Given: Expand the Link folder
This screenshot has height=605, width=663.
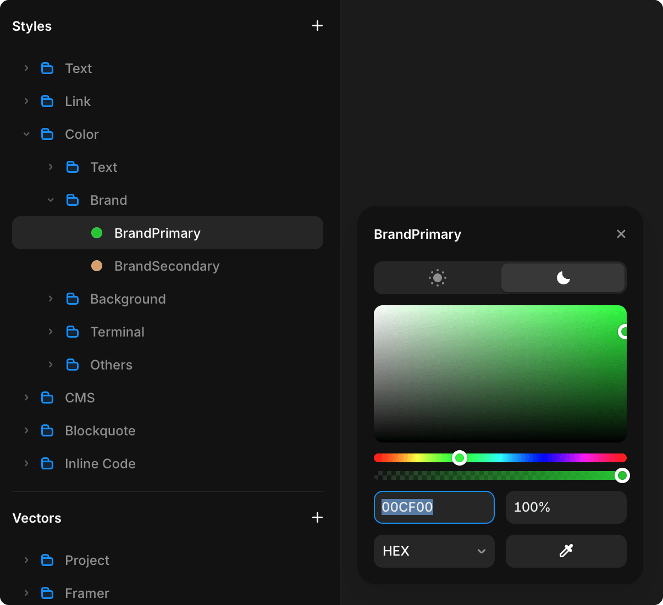Looking at the screenshot, I should pyautogui.click(x=26, y=101).
